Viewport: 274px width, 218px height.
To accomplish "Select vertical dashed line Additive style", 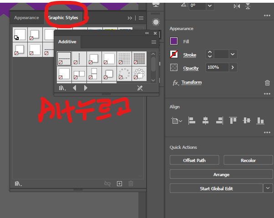I will (x=79, y=59).
